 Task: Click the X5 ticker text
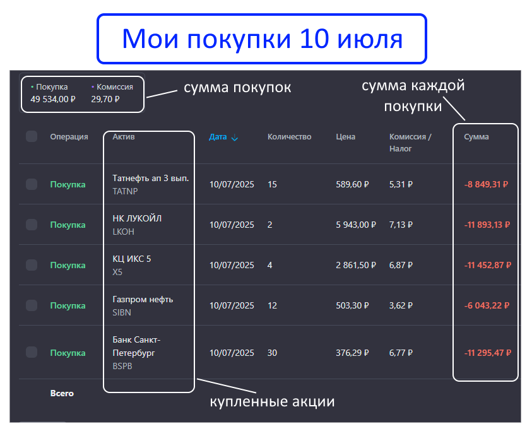pos(117,272)
